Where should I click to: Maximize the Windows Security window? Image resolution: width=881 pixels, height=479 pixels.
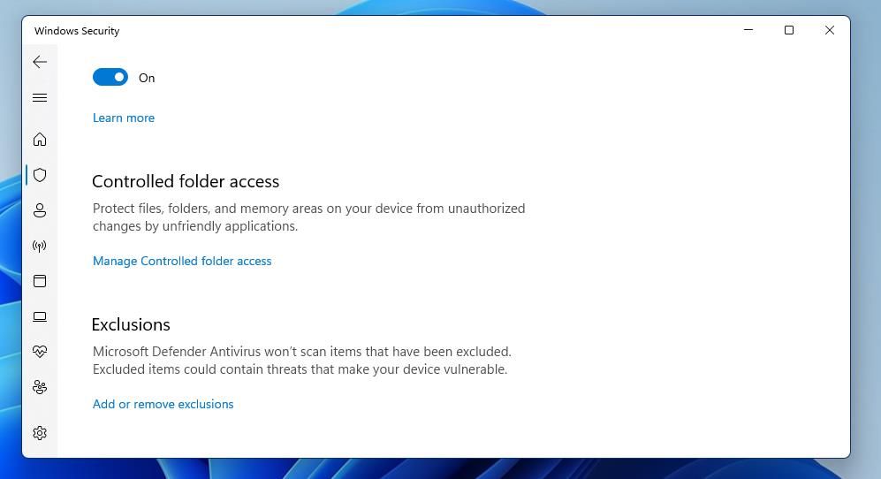789,30
